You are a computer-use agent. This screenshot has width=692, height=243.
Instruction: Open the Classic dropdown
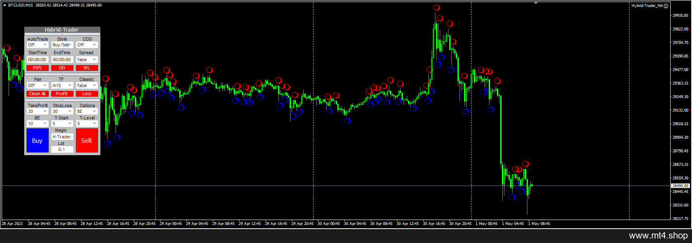pos(87,85)
